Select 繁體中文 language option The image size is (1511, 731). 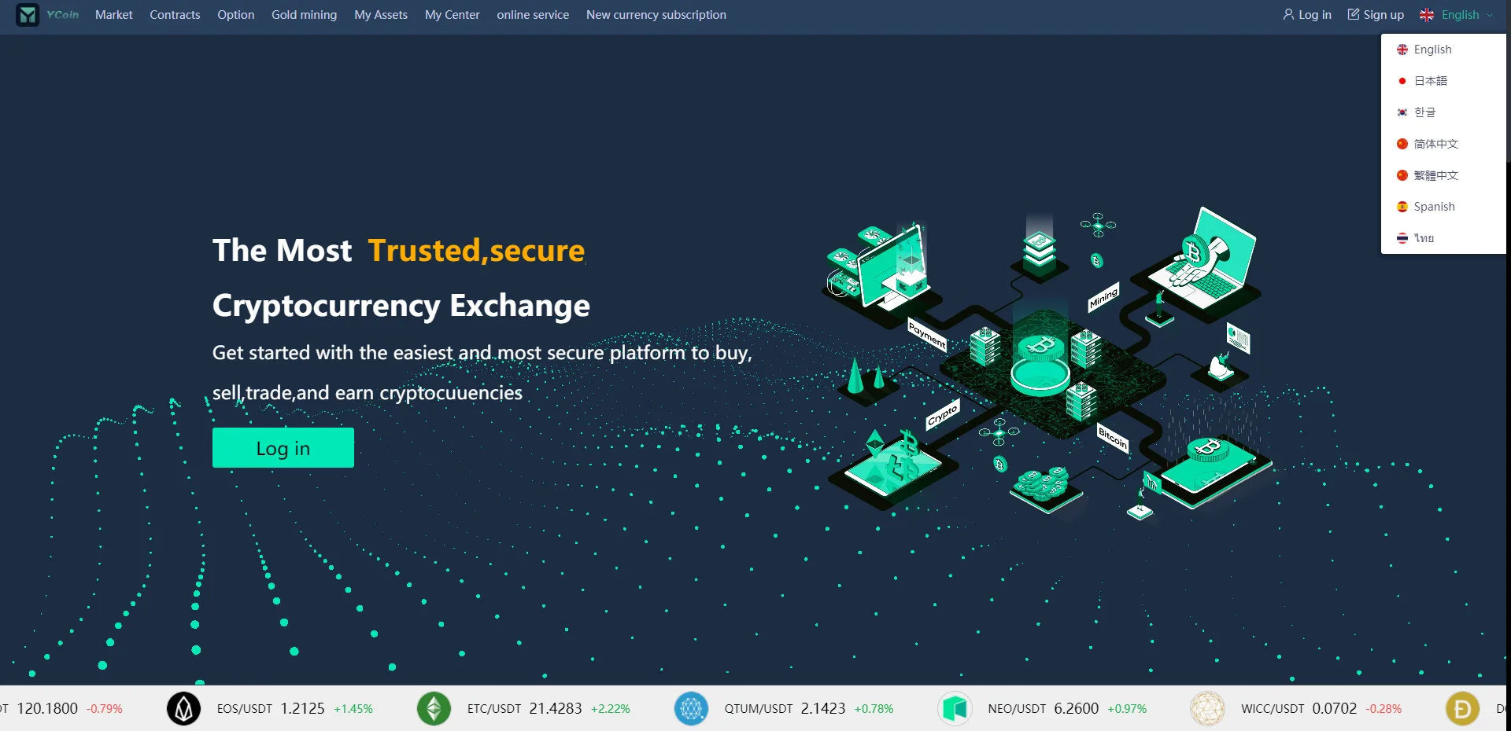(x=1443, y=175)
